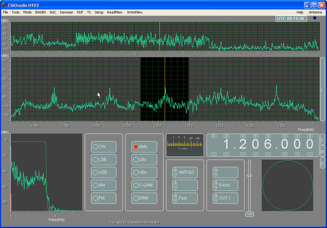
Task: Open the Antenna menu
Action: coord(315,12)
